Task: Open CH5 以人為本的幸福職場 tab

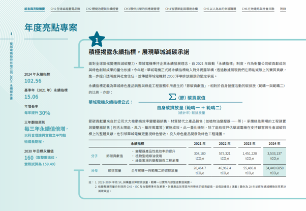Action: click(220, 9)
